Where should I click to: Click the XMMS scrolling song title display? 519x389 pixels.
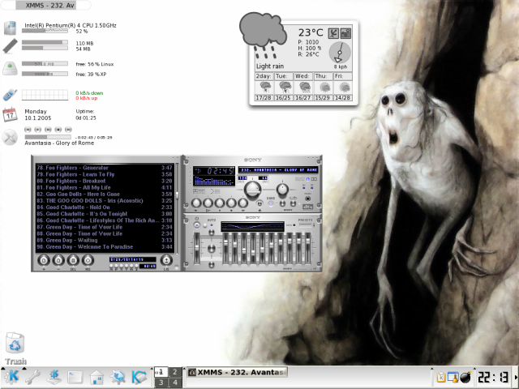278,170
